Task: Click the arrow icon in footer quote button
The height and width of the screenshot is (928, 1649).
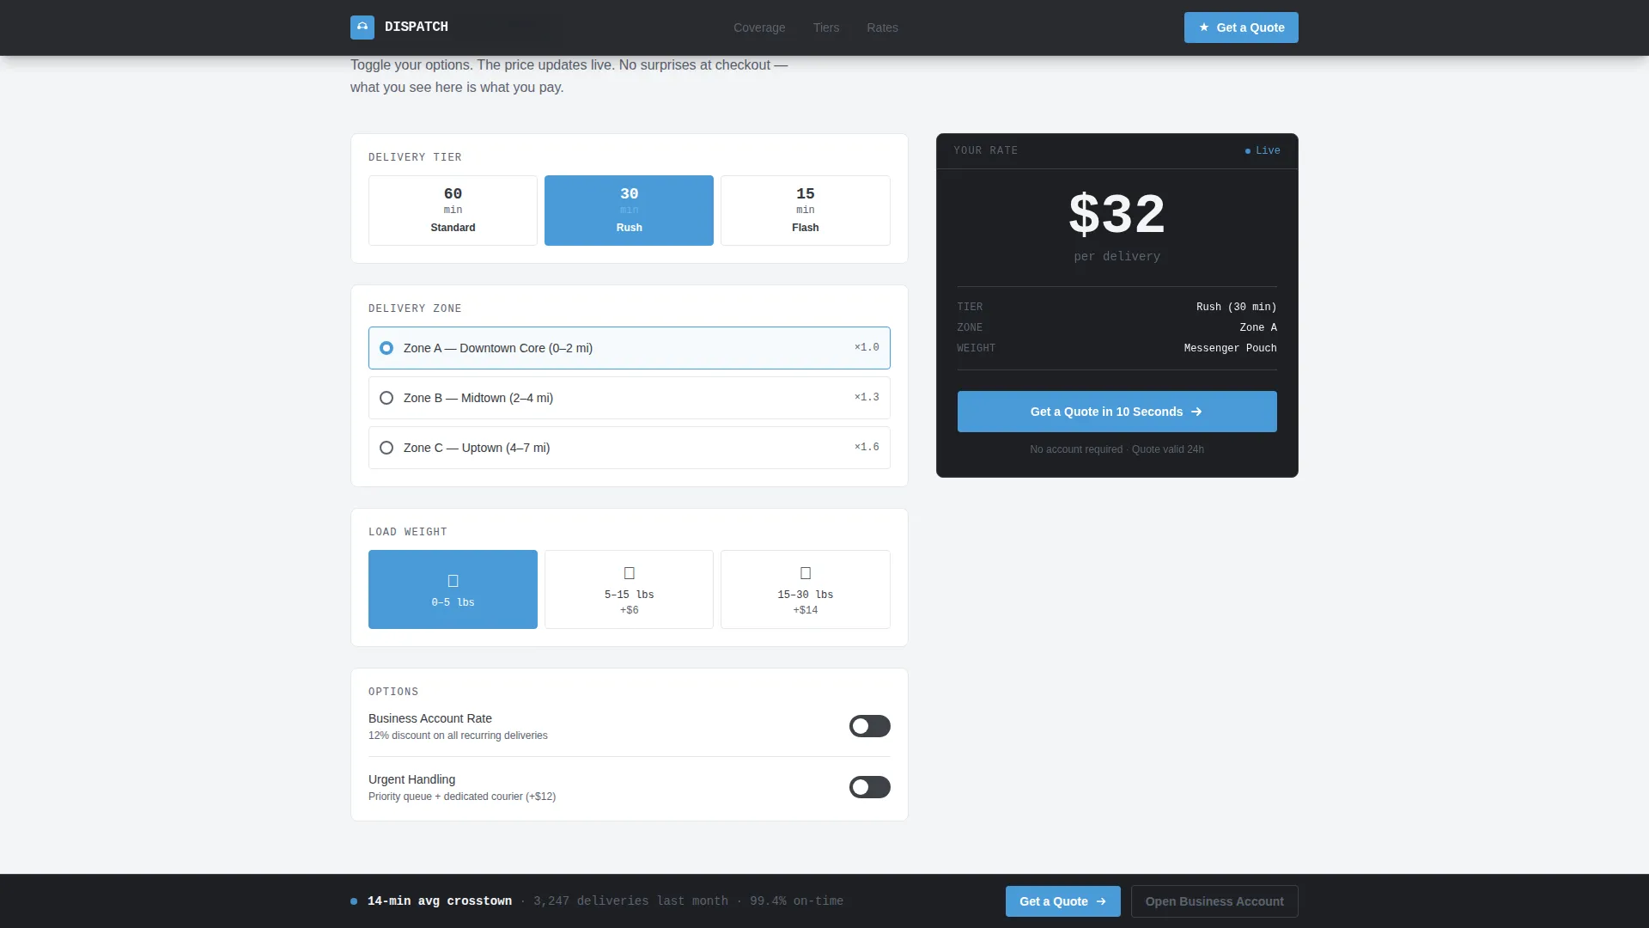Action: pos(1101,901)
